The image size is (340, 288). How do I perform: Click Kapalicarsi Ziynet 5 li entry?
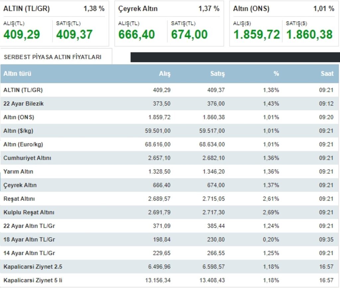pos(33,280)
